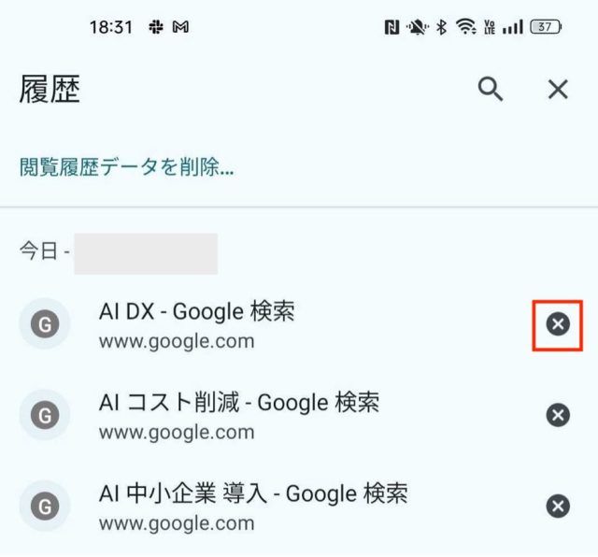Tap the NFC status icon
This screenshot has width=598, height=557.
tap(392, 27)
